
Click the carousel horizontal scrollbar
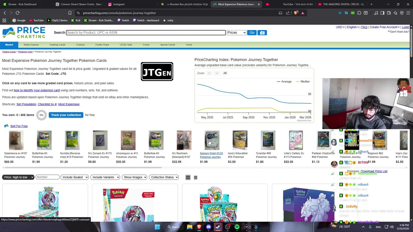[82, 168]
